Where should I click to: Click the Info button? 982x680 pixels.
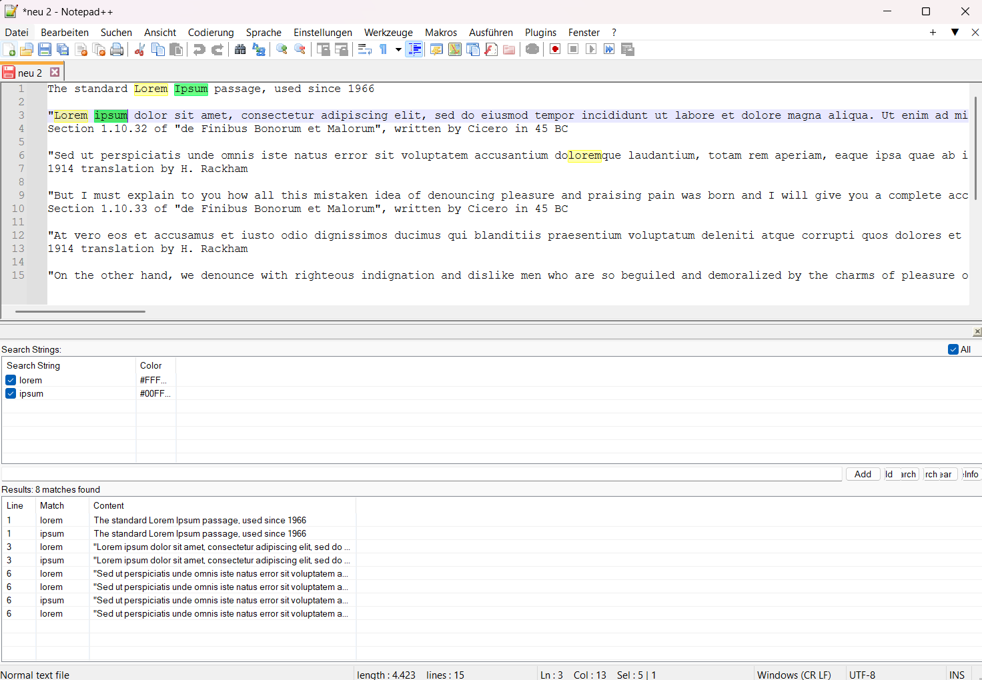coord(971,474)
